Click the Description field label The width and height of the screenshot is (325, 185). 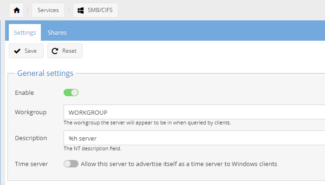[x=31, y=138]
